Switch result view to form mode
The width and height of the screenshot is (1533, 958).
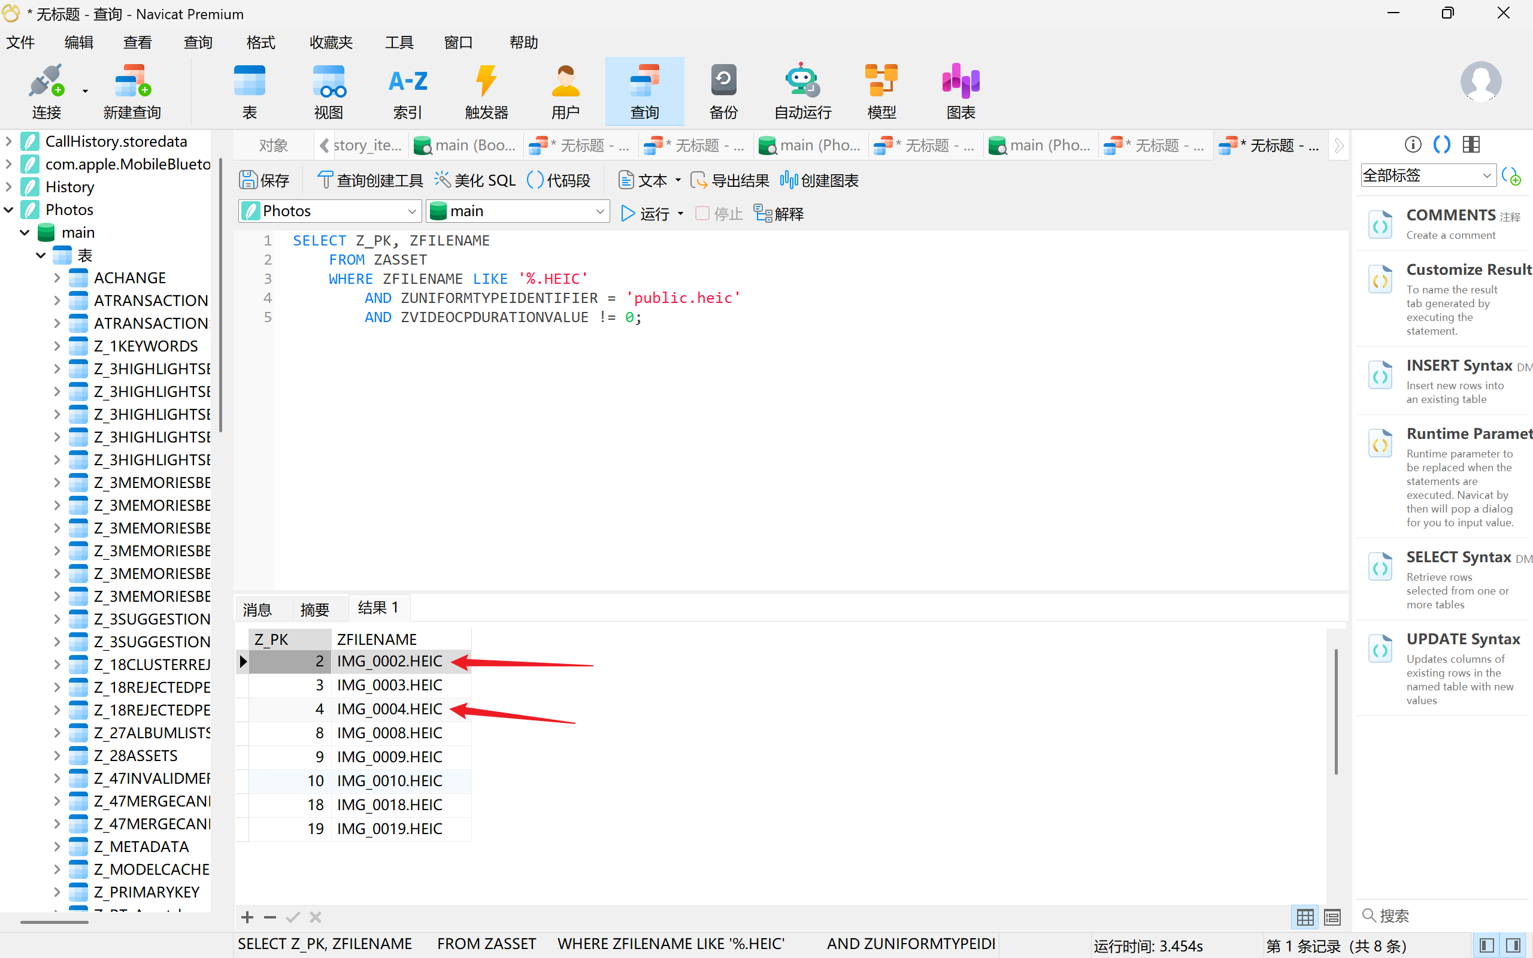coord(1332,916)
